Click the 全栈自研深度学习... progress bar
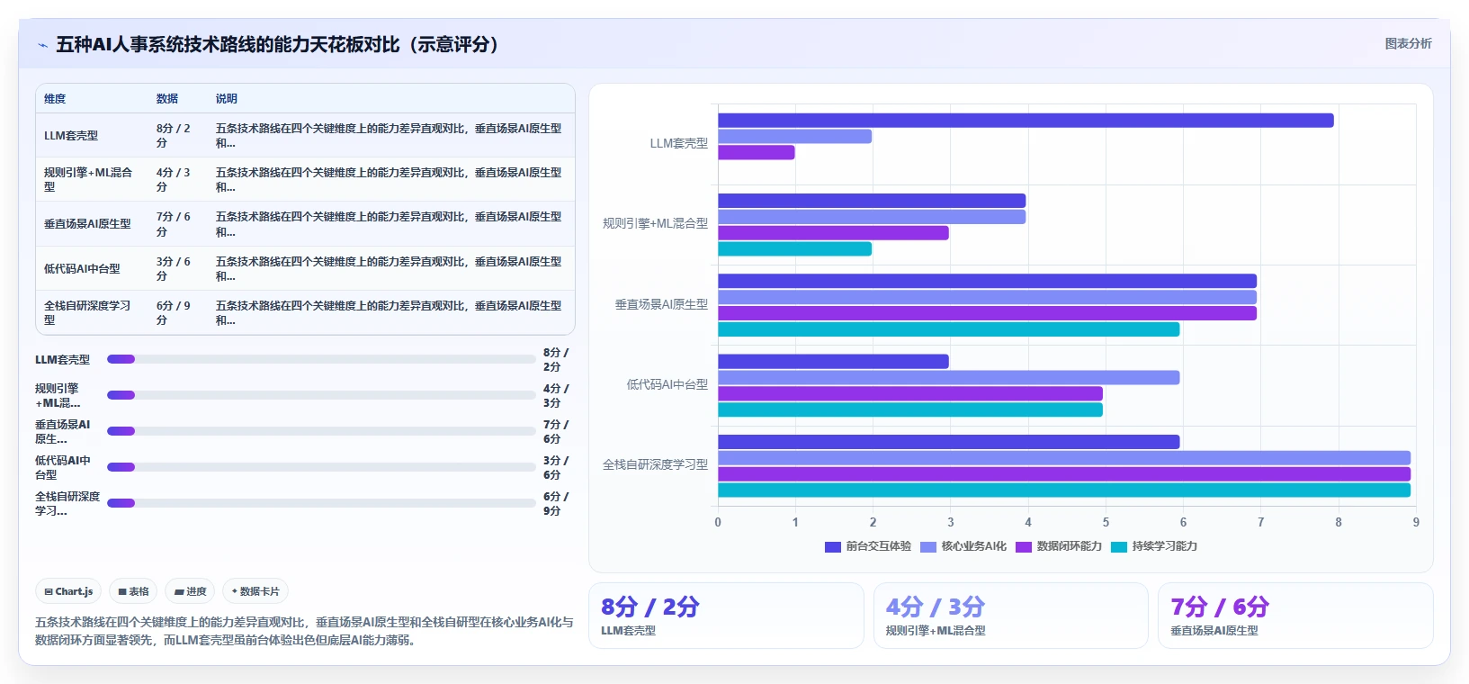 [x=321, y=503]
